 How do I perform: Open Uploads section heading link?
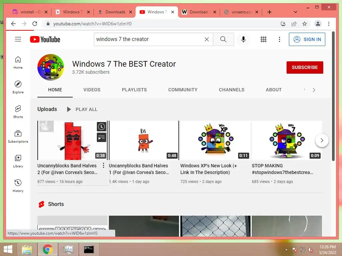coord(47,109)
